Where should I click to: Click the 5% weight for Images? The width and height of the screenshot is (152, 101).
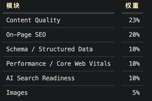coord(136,92)
